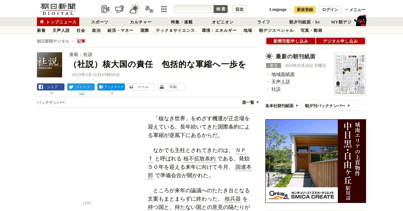Open 社会 in the sub navigation
The width and height of the screenshot is (403, 211).
point(81,30)
